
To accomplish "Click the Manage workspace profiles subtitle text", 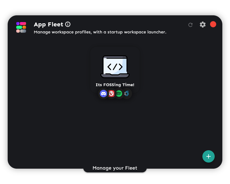I will tap(100, 32).
